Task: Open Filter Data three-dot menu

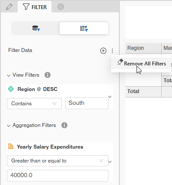Action: pos(112,51)
